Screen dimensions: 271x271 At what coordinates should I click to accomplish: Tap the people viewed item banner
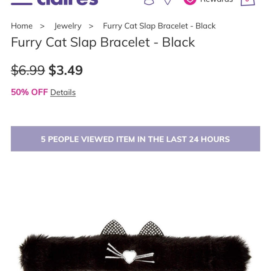135,139
